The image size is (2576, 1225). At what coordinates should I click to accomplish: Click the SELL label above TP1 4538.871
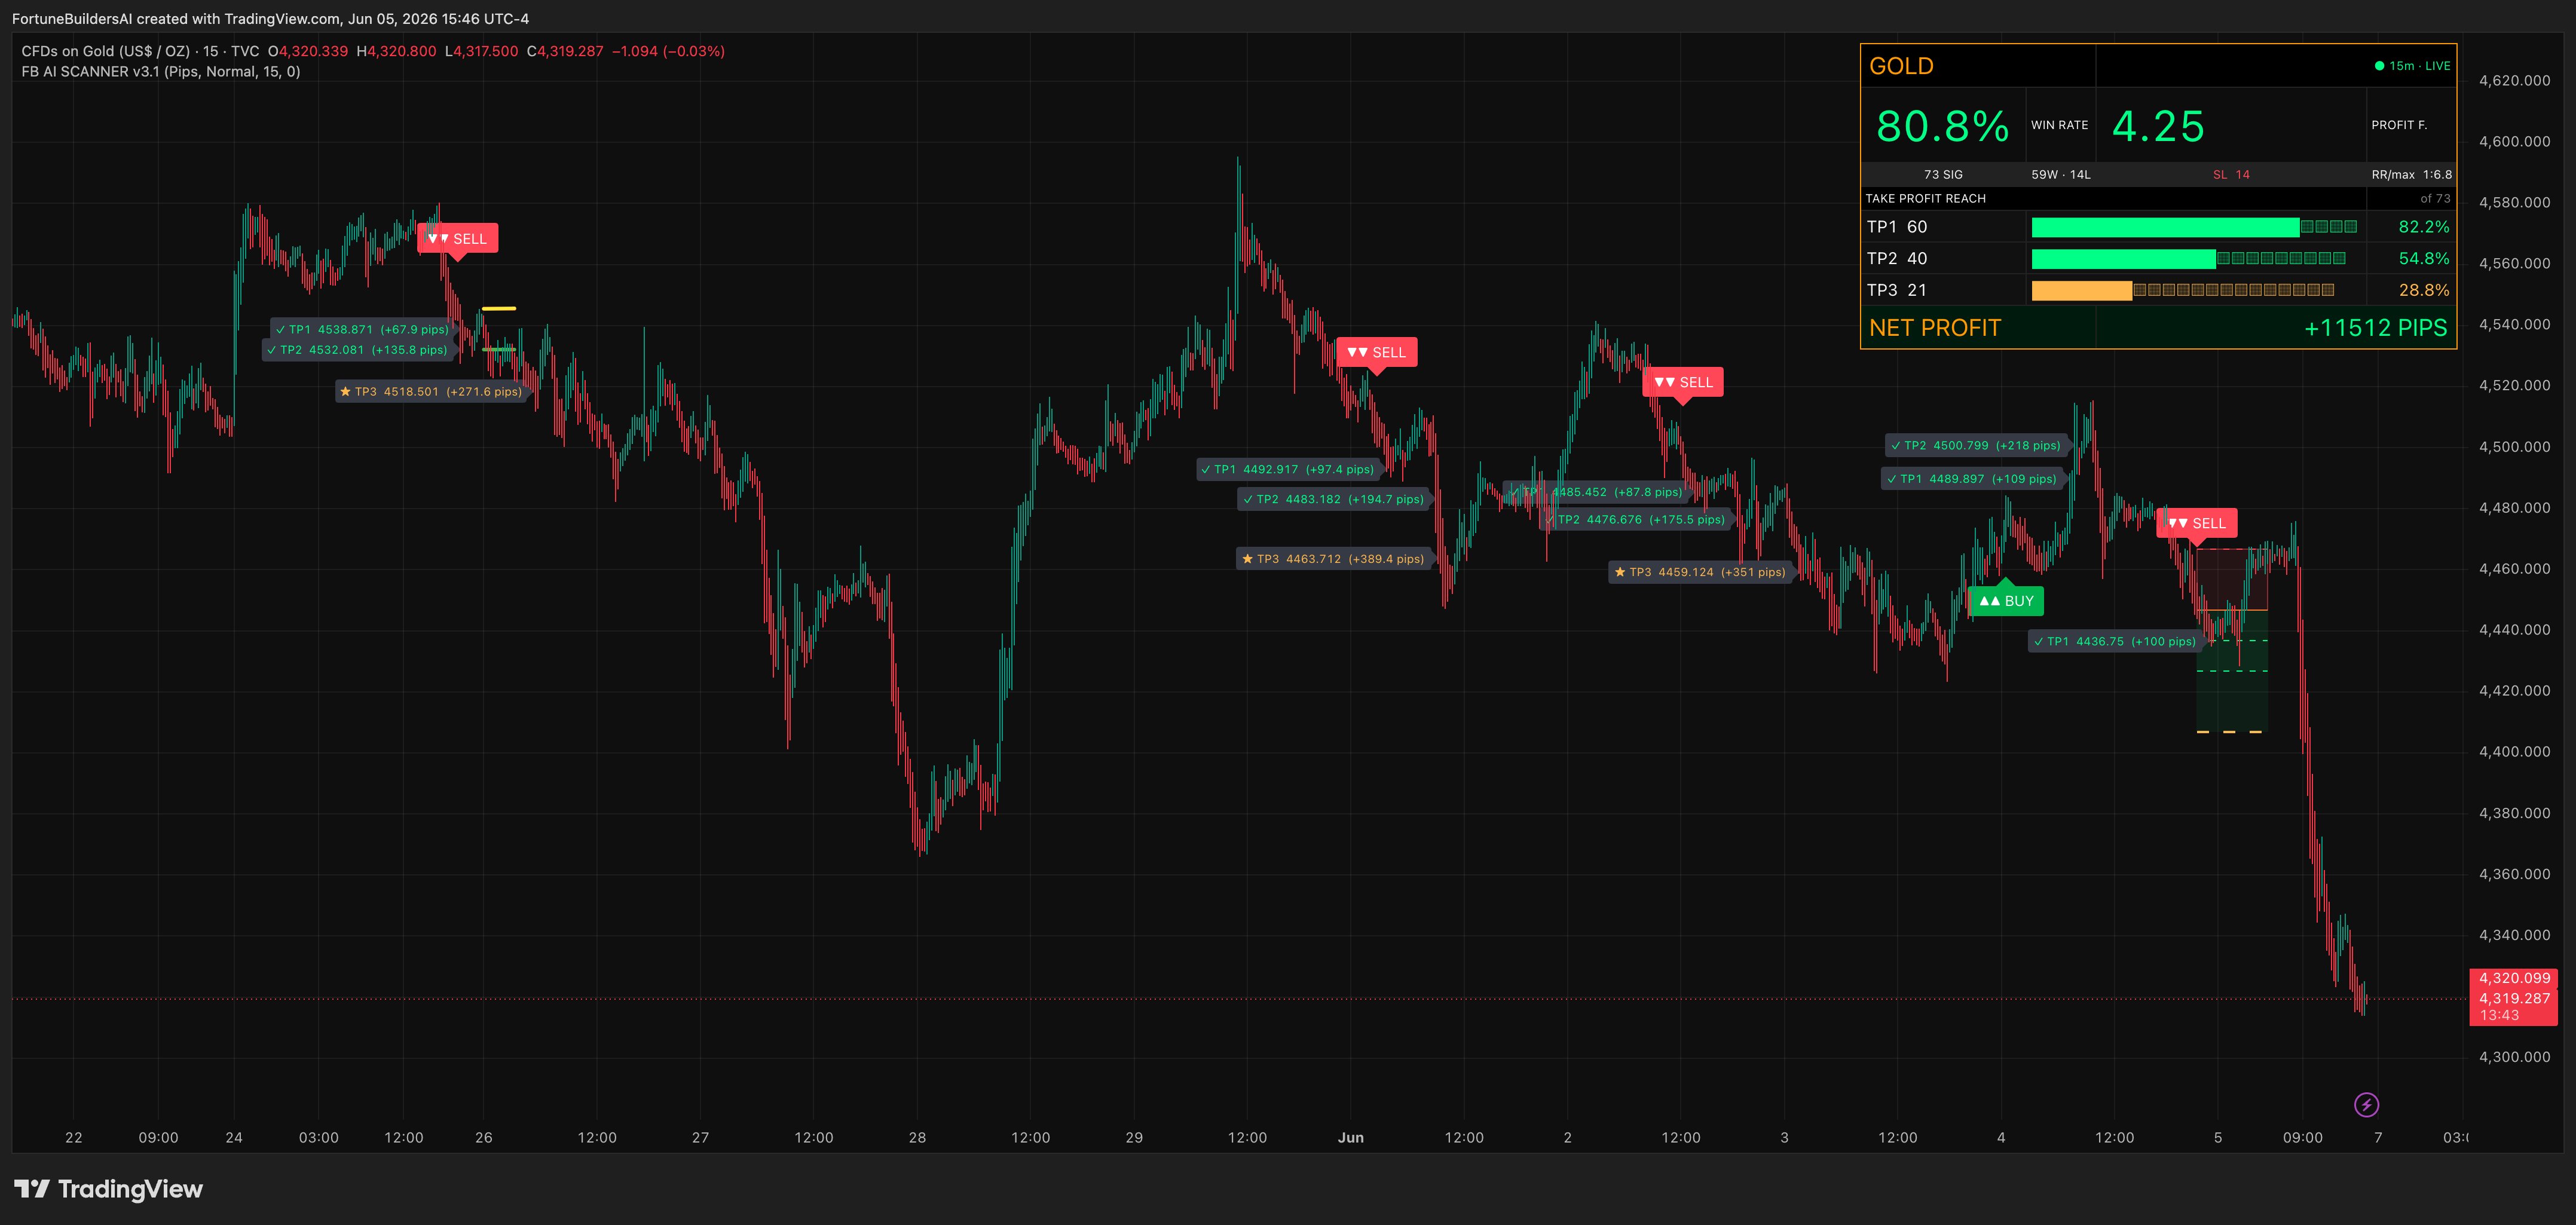pyautogui.click(x=458, y=239)
